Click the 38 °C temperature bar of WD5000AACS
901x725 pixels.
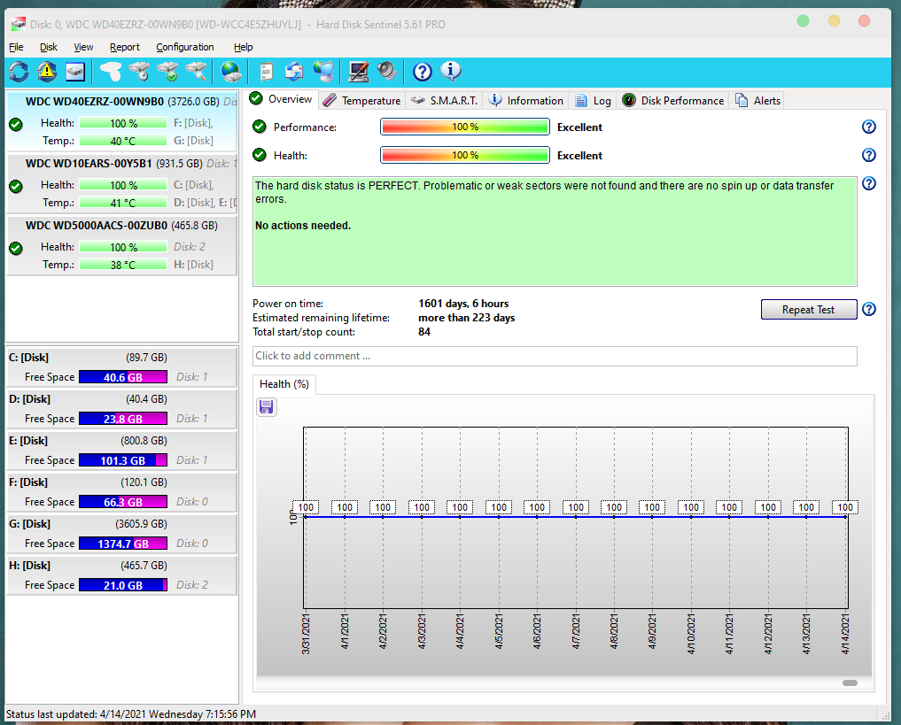[123, 265]
